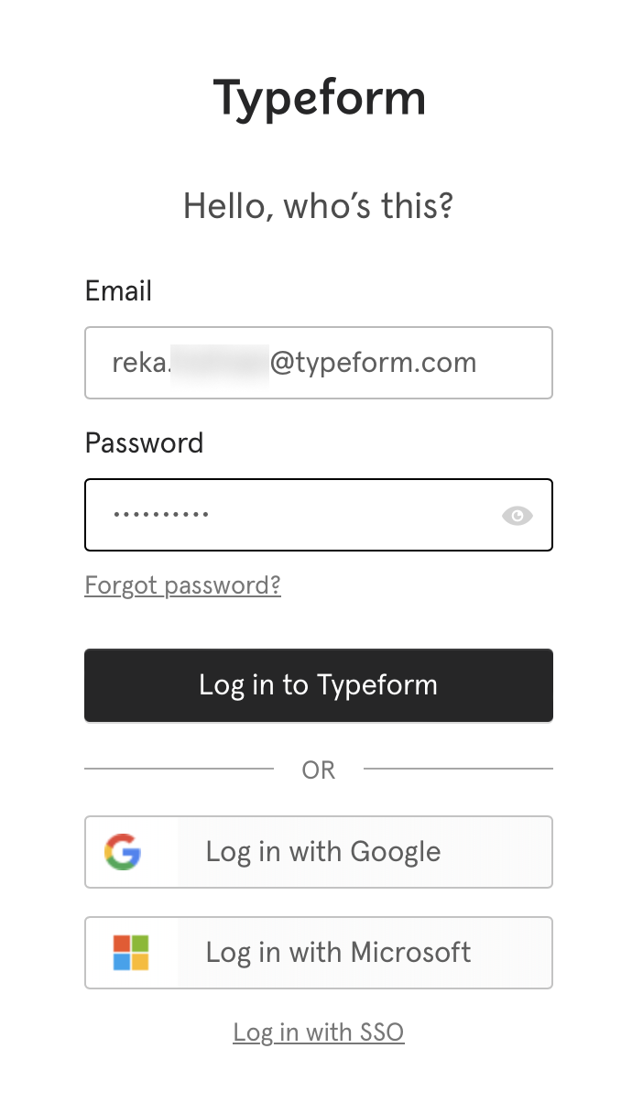The height and width of the screenshot is (1114, 643).
Task: Click the divider line left of OR
Action: [179, 769]
